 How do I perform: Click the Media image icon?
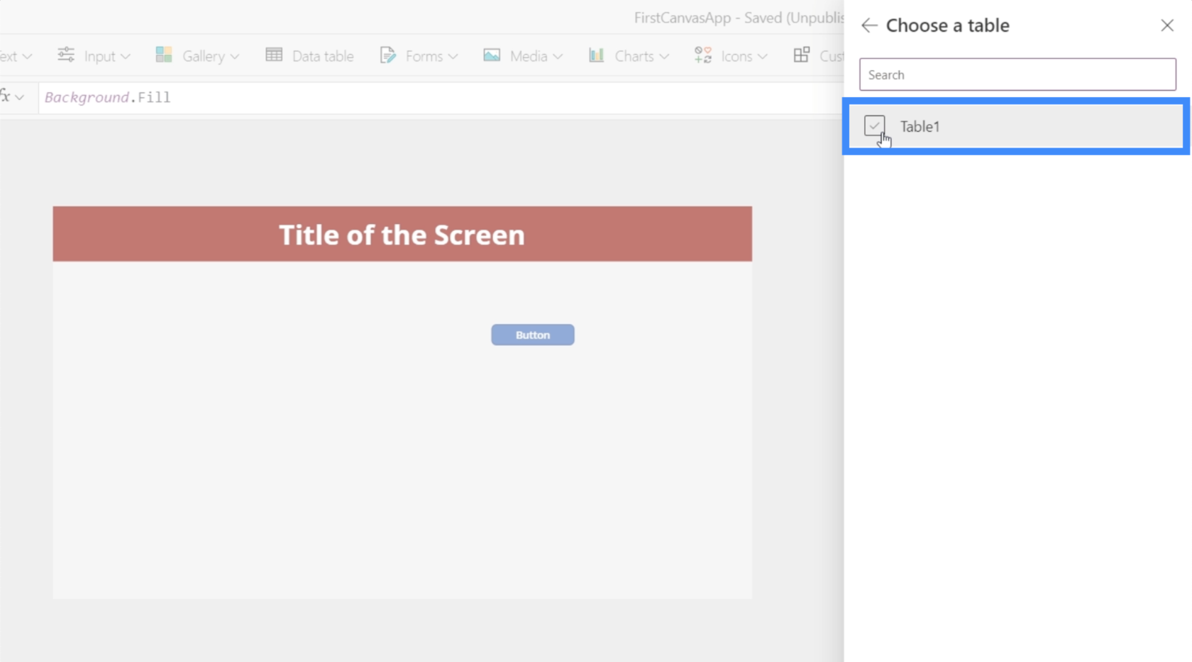[492, 55]
